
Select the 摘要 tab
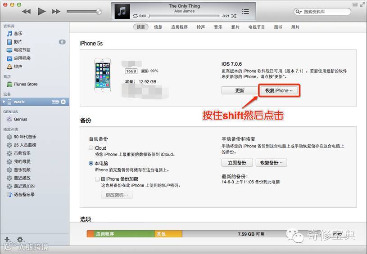point(140,27)
